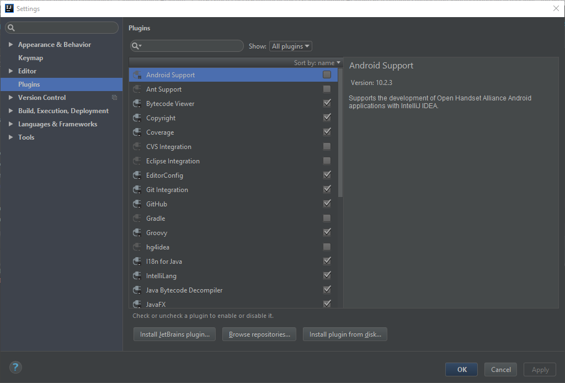Enable the CVS Integration checkbox
This screenshot has width=565, height=383.
327,146
